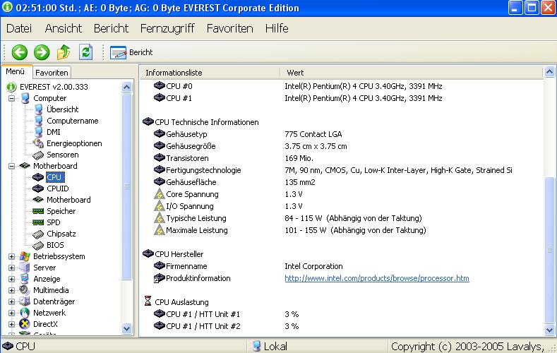557x353 pixels.
Task: Expand the Multimedia node
Action: coord(12,290)
